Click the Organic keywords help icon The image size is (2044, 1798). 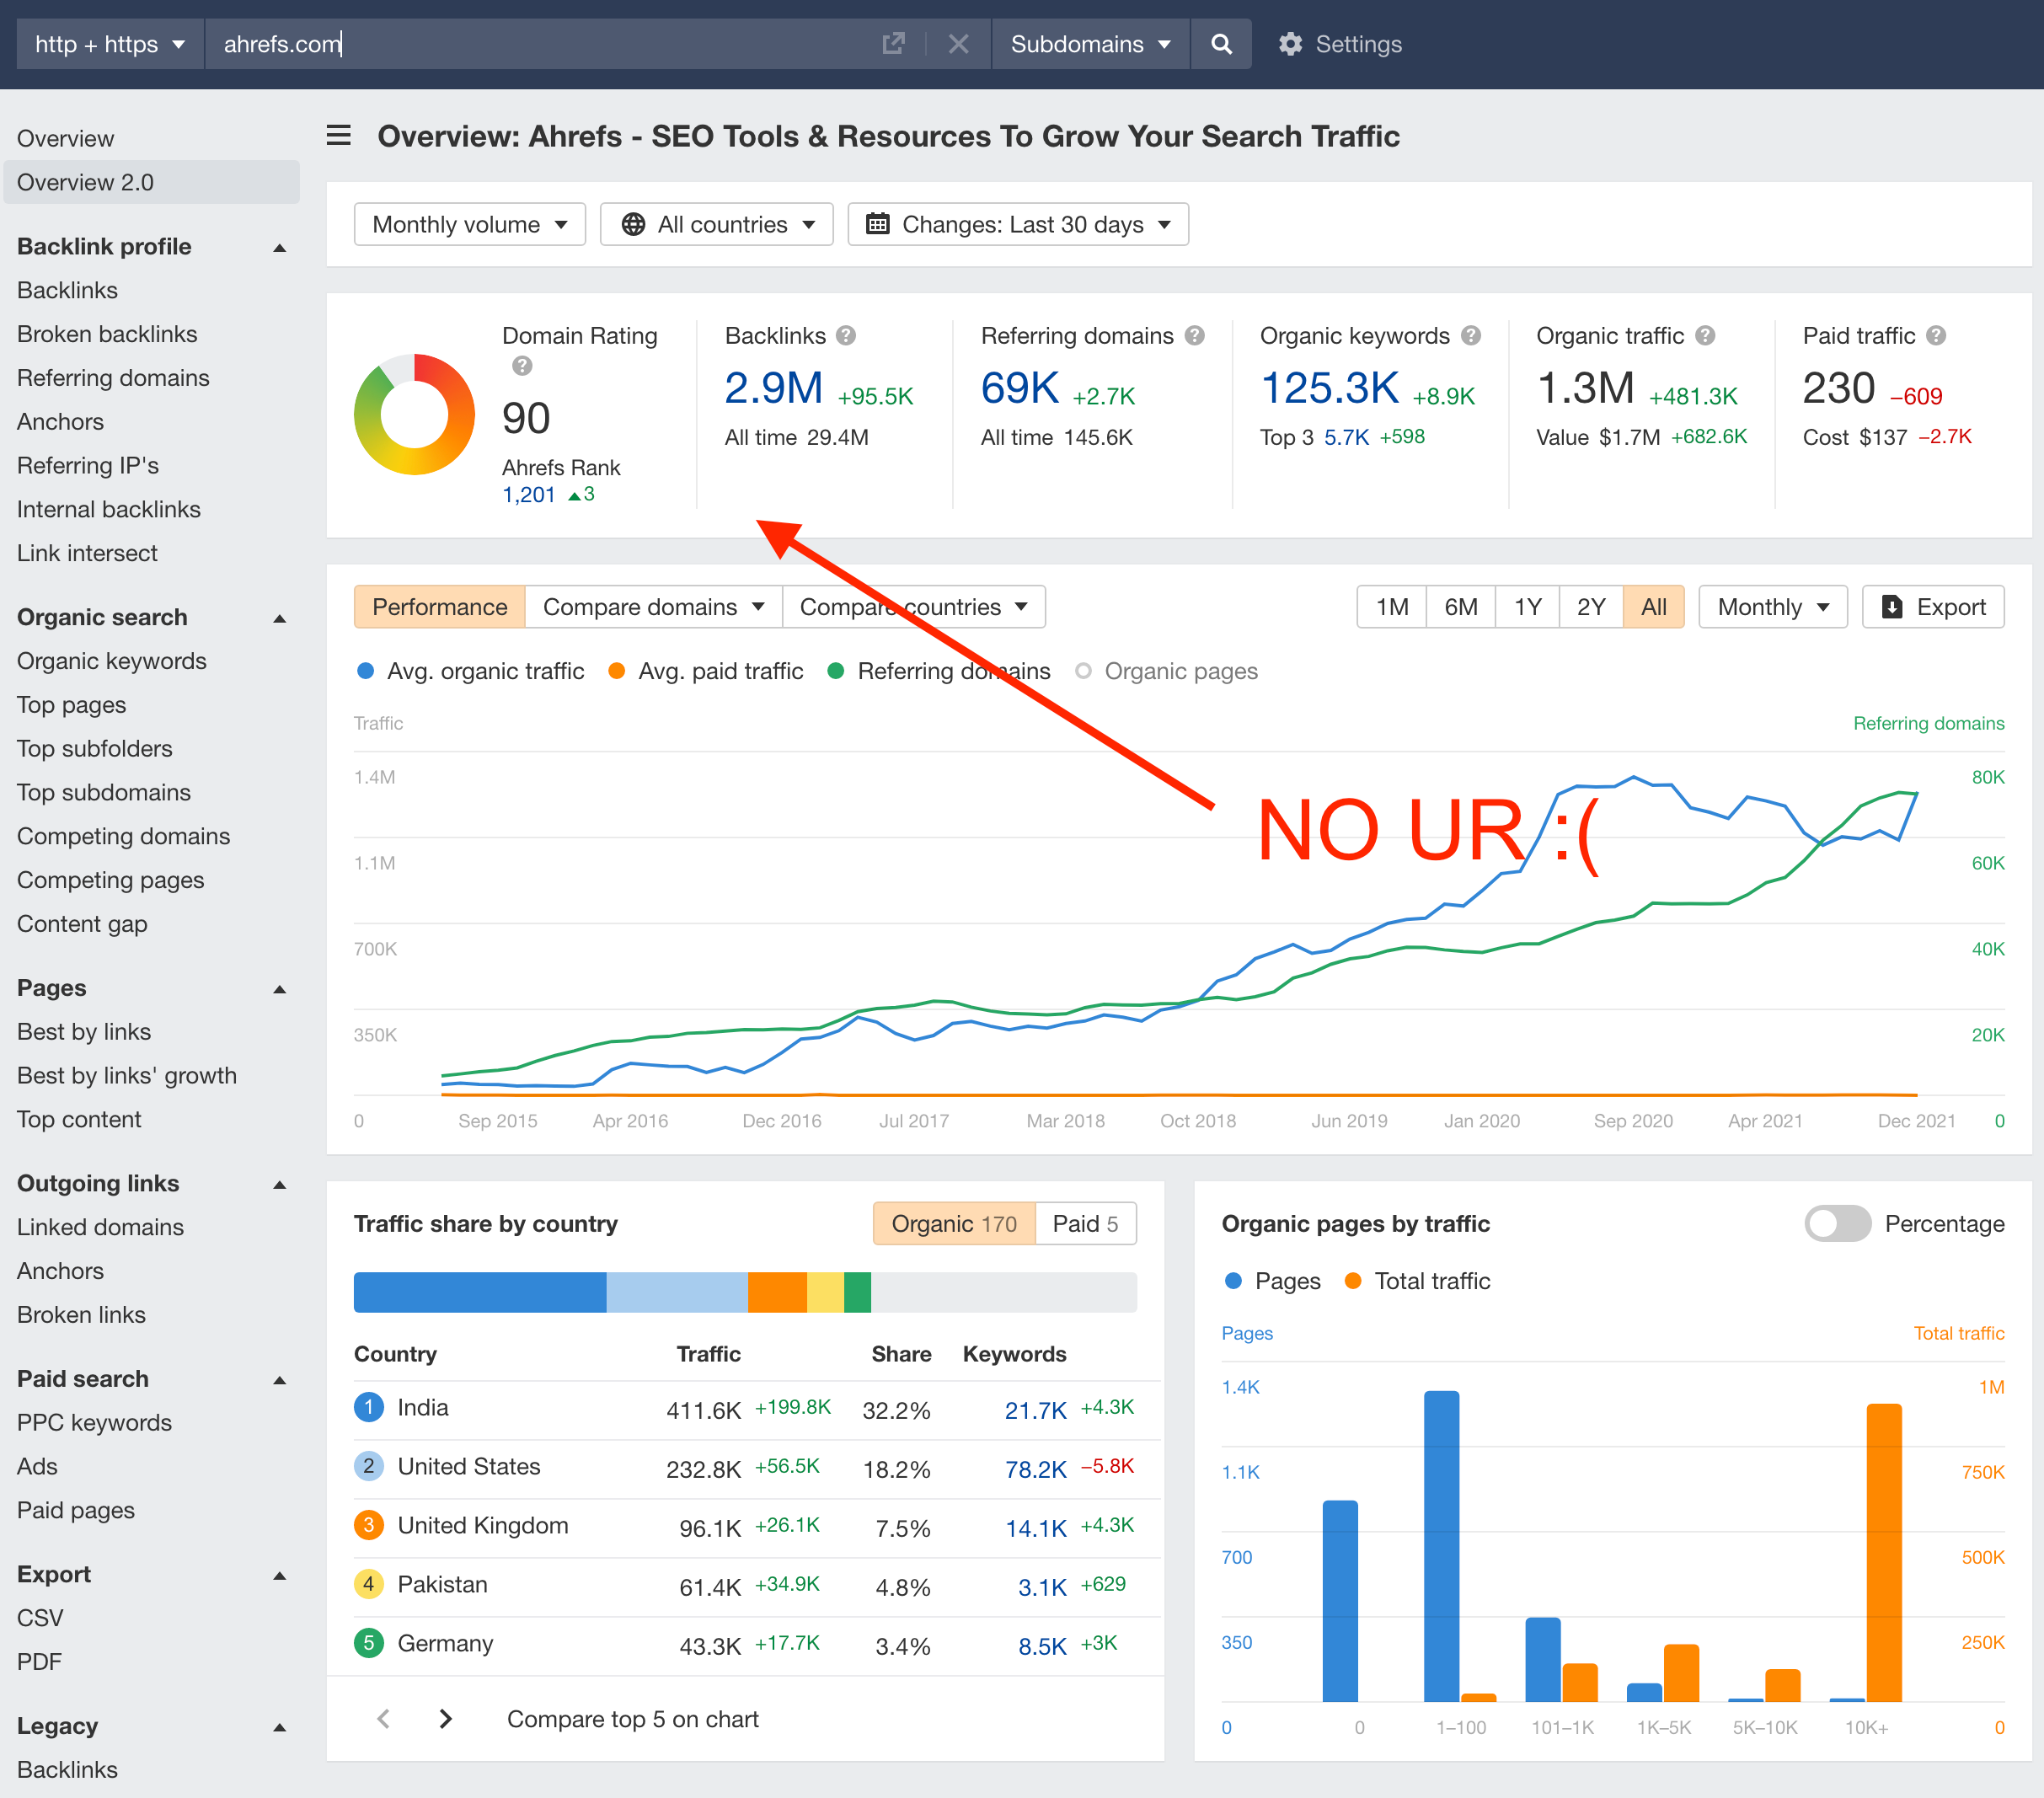point(1470,336)
